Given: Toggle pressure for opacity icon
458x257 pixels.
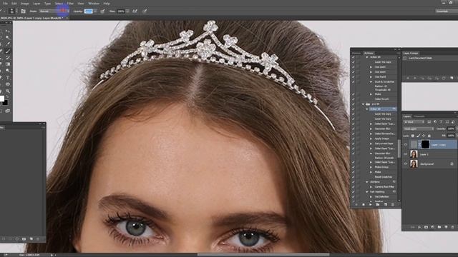Looking at the screenshot, I should click(102, 11).
